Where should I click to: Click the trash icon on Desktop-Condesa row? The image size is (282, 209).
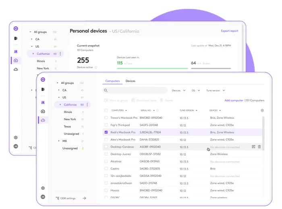click(x=259, y=147)
